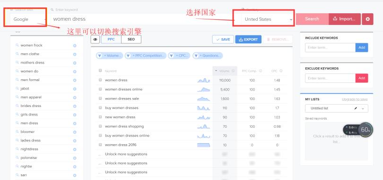Add 'men clothe' using its plus icon
Viewport: 383px width, 180px height.
coord(75,54)
